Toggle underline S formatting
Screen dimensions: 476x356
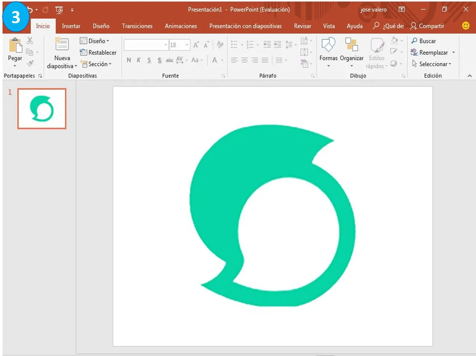(149, 60)
